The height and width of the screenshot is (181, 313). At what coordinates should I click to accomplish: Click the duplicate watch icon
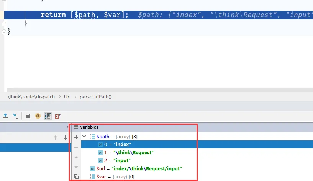click(x=76, y=177)
